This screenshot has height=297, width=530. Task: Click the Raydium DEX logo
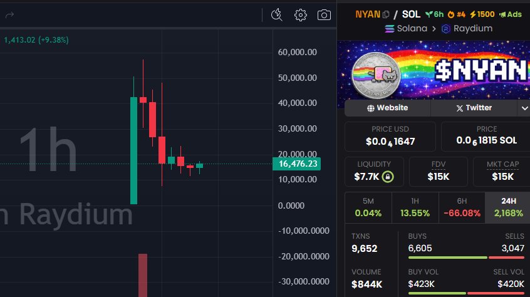pyautogui.click(x=446, y=29)
